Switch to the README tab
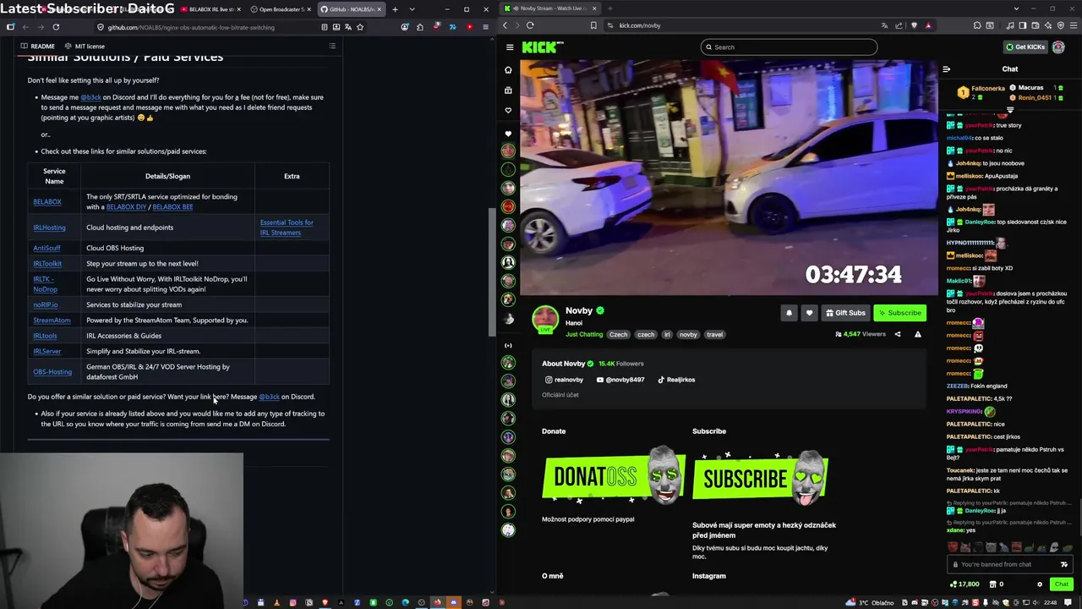This screenshot has height=609, width=1082. (38, 47)
